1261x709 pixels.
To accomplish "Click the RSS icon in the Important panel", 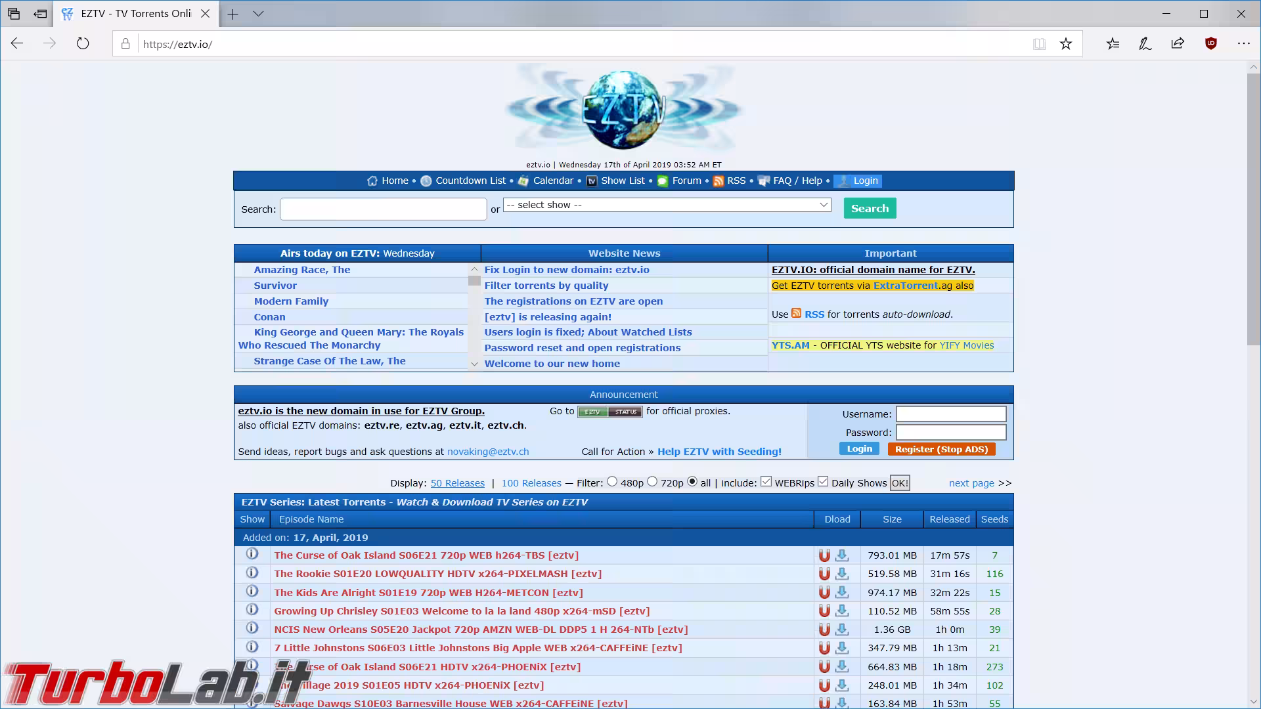I will pos(796,313).
